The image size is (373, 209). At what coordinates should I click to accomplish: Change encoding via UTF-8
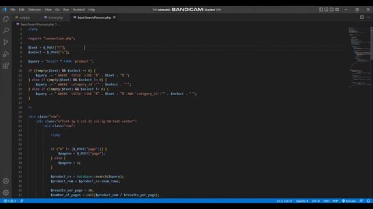pyautogui.click(x=316, y=201)
